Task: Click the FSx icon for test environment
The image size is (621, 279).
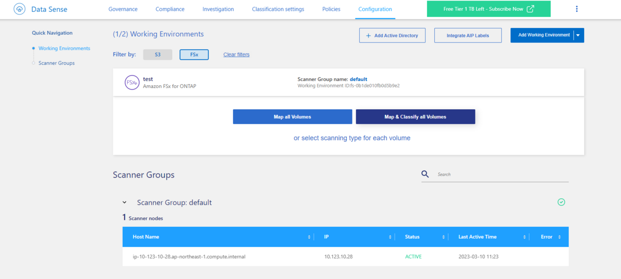Action: (x=132, y=82)
